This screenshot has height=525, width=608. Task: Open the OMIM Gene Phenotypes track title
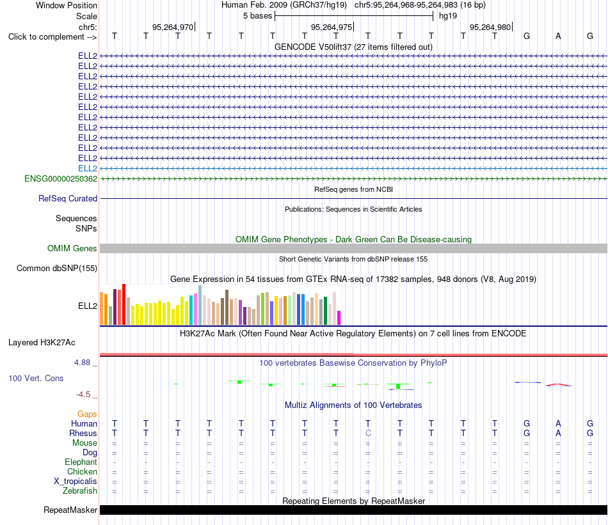click(x=353, y=239)
